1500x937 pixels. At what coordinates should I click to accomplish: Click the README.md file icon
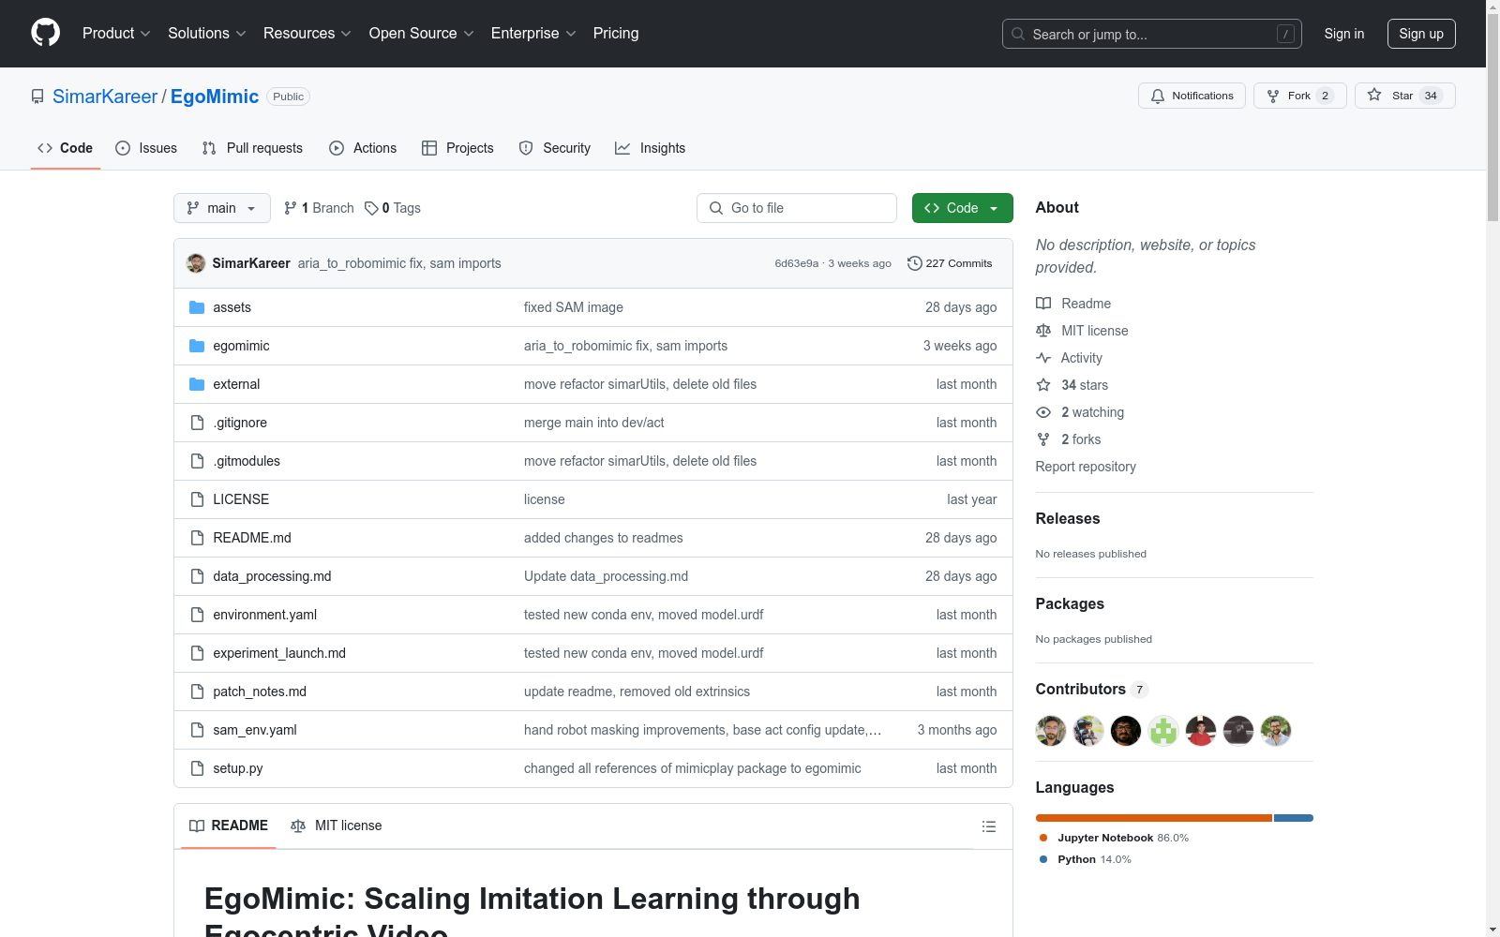coord(197,538)
